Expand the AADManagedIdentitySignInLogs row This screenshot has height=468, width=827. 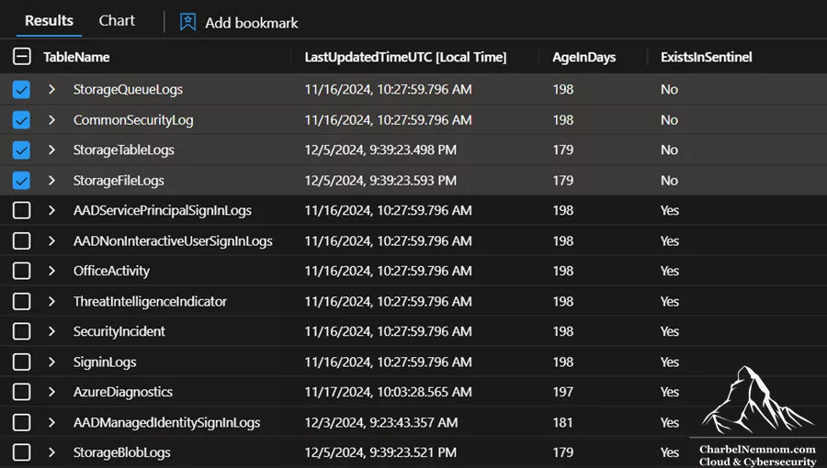pyautogui.click(x=51, y=423)
